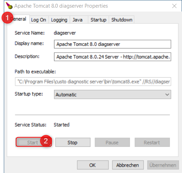Click the Pause service button
This screenshot has width=182, height=173.
[112, 142]
